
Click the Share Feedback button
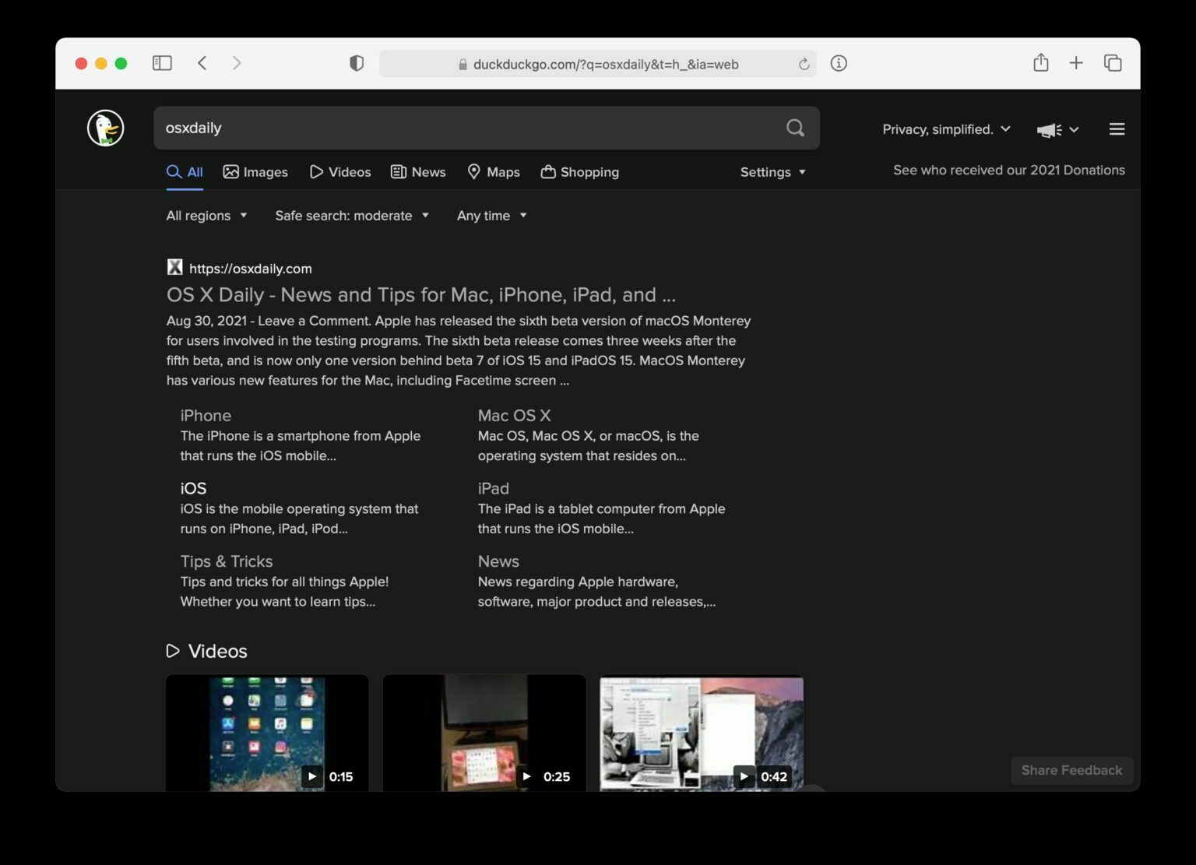(1071, 770)
